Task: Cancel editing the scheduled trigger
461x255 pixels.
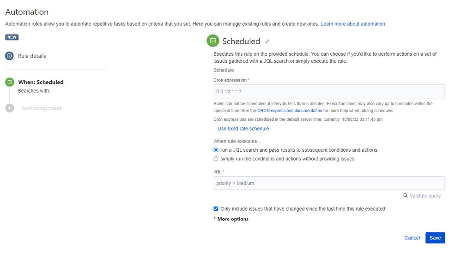Action: 412,237
